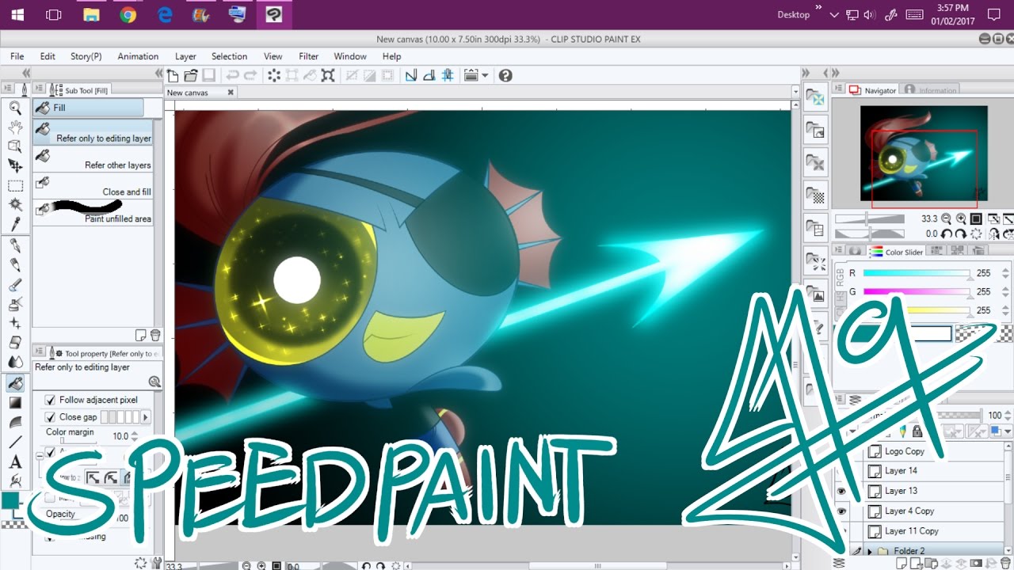Select the Hand move tool
The width and height of the screenshot is (1014, 570).
15,127
